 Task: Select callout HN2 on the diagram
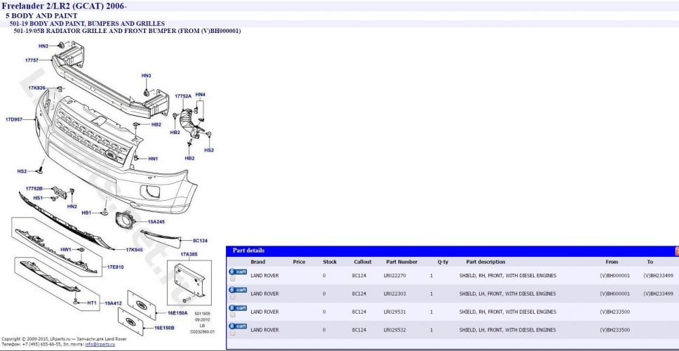(72, 206)
